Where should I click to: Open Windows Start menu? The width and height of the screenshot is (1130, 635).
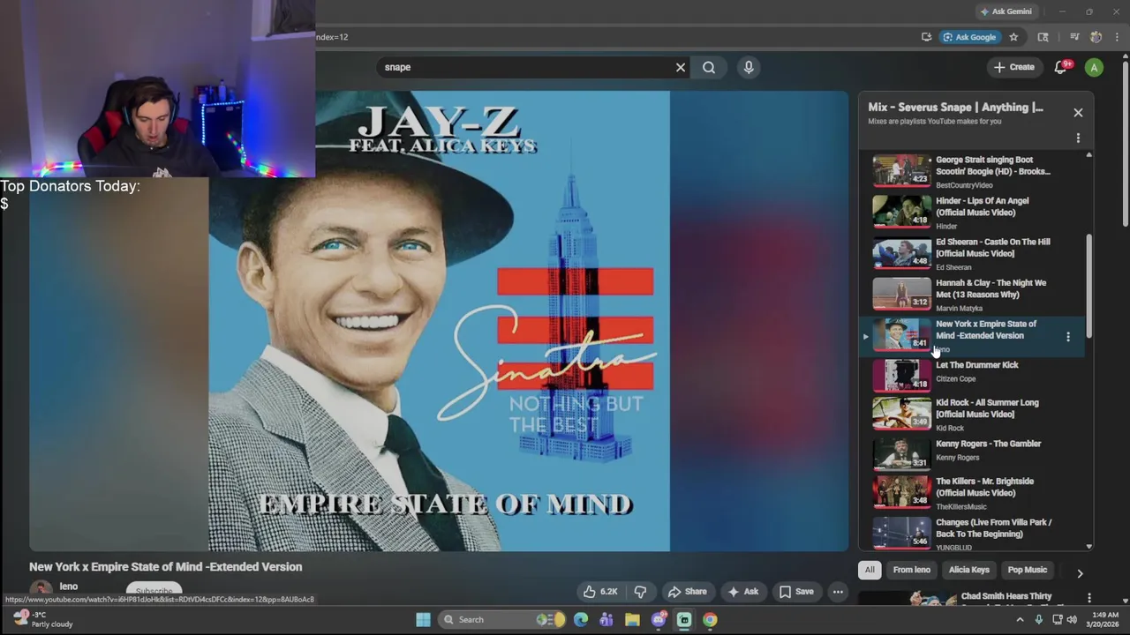point(423,620)
